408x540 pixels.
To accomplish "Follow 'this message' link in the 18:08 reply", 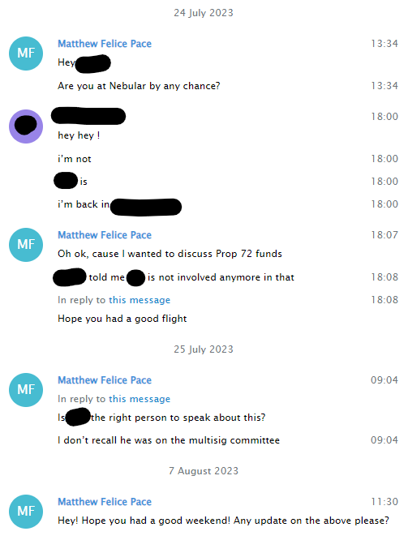I will click(x=140, y=300).
